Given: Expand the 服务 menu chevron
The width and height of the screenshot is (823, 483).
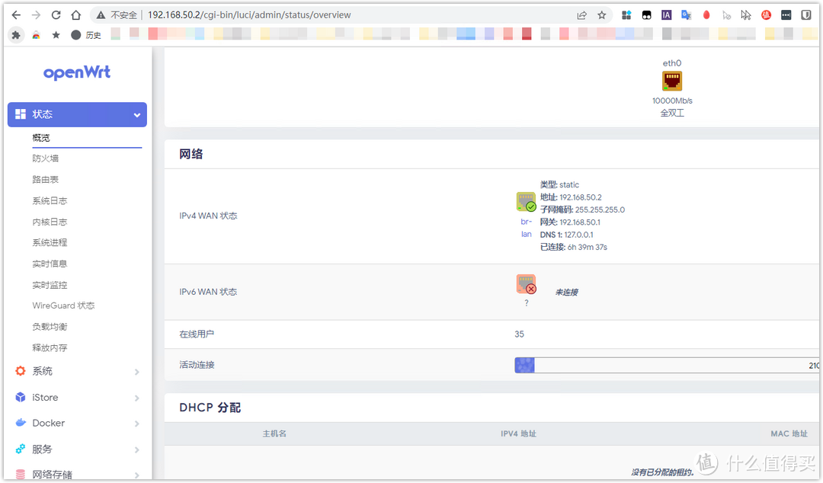Looking at the screenshot, I should (x=137, y=449).
